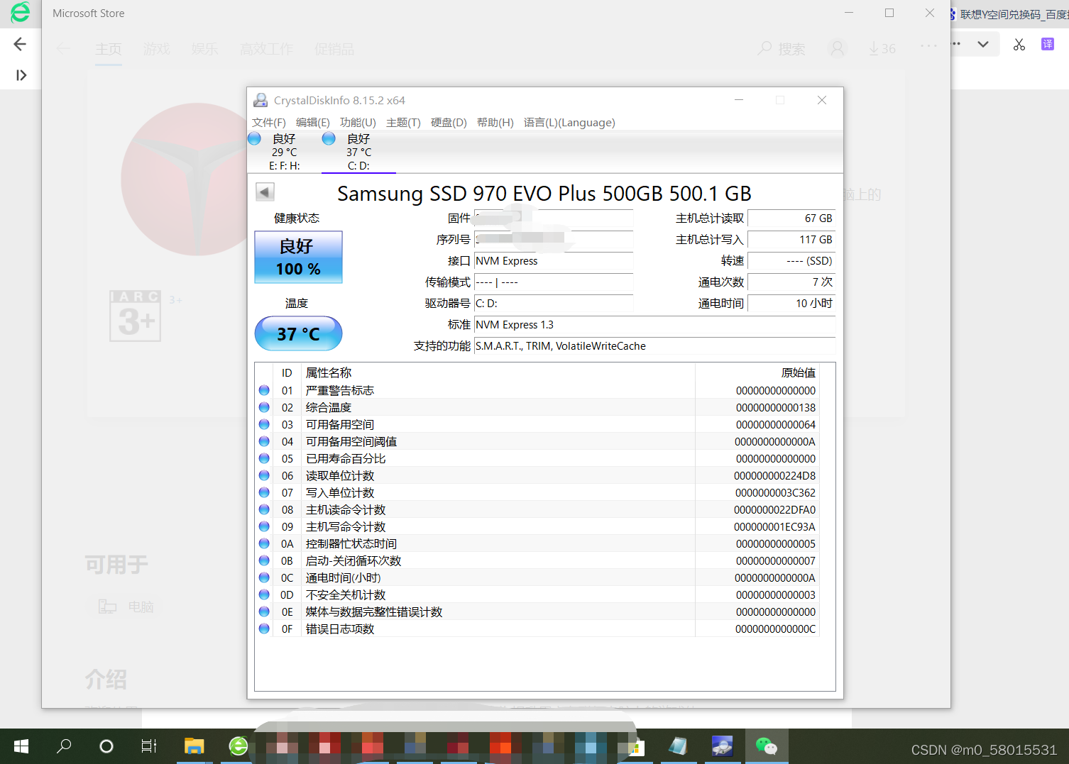Switch to CrystalDiskInfo via its taskbar icon
The width and height of the screenshot is (1069, 764).
coord(722,746)
